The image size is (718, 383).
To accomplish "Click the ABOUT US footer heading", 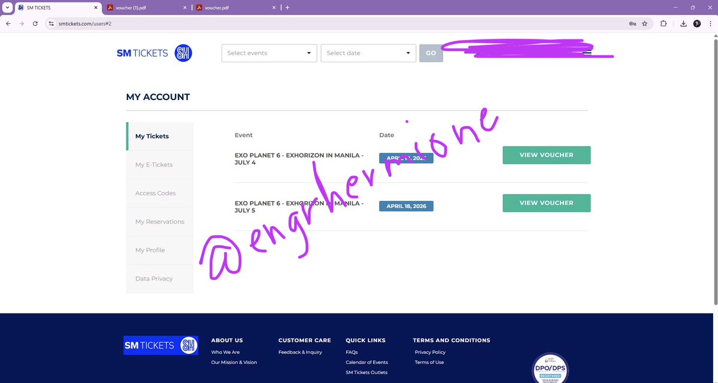I will pyautogui.click(x=227, y=340).
